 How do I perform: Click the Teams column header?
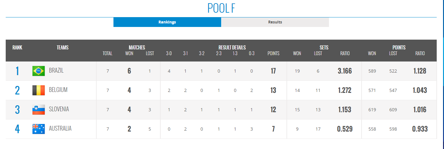[62, 48]
